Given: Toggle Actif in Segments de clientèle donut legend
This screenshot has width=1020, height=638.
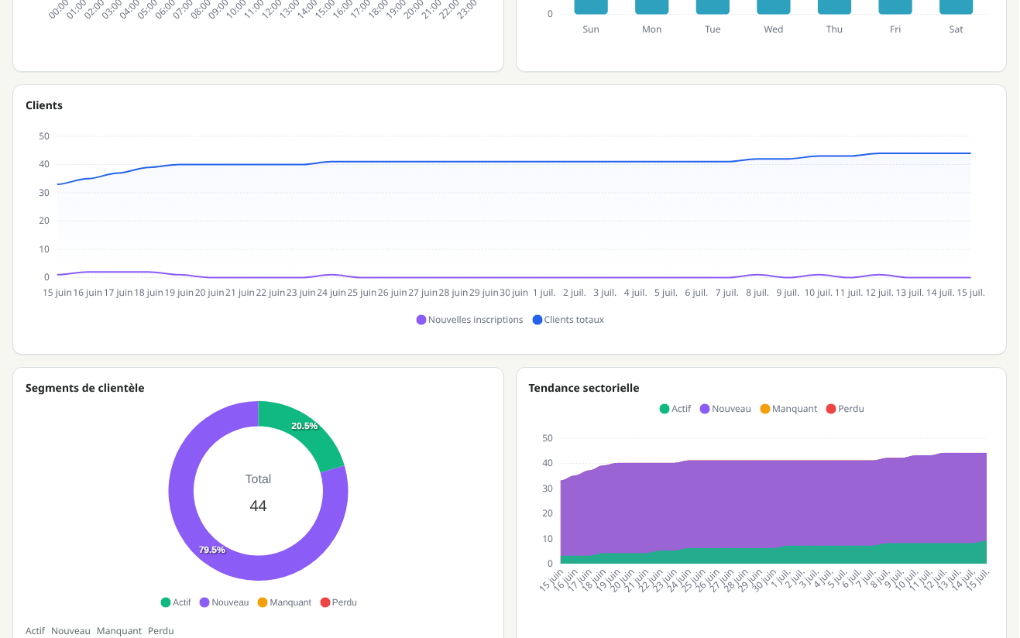Looking at the screenshot, I should tap(176, 602).
